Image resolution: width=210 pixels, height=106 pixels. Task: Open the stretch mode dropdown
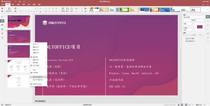coord(188,24)
